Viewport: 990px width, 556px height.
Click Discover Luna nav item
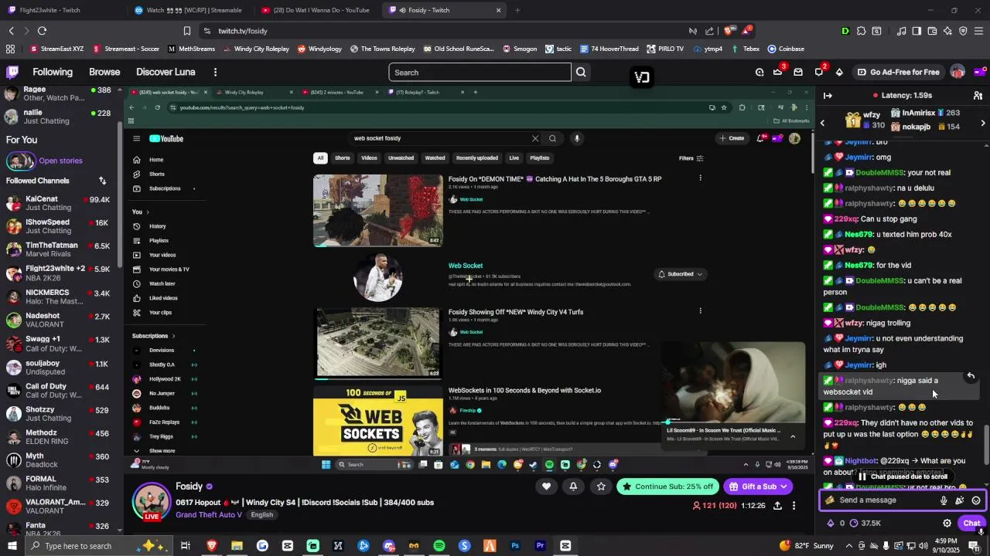[x=166, y=72]
